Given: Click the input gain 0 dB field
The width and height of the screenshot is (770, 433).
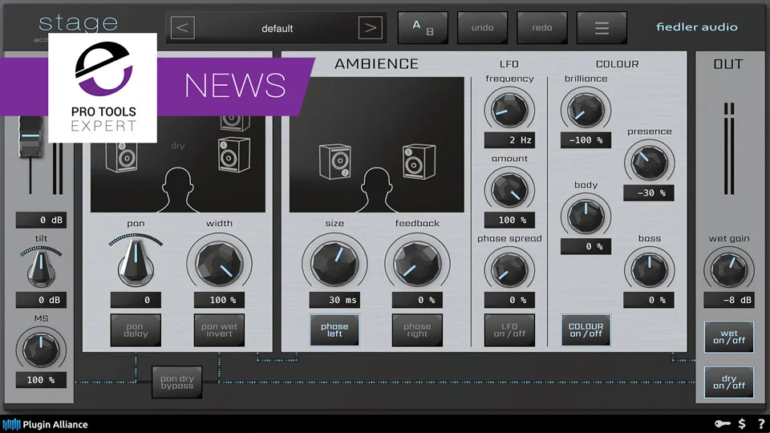Looking at the screenshot, I should (41, 220).
